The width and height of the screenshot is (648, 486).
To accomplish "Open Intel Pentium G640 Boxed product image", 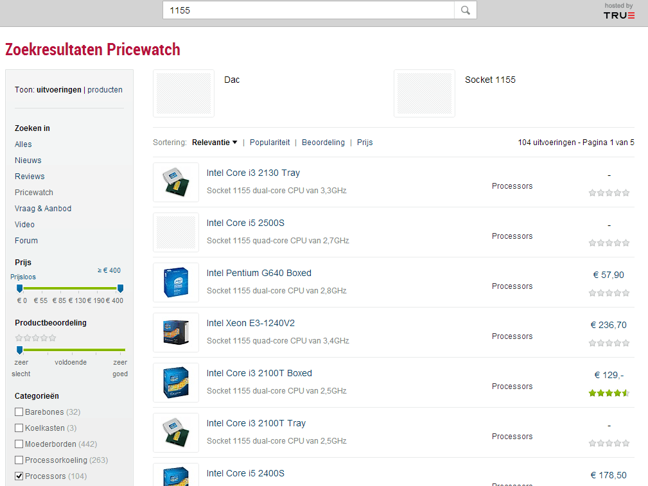I will [x=176, y=282].
